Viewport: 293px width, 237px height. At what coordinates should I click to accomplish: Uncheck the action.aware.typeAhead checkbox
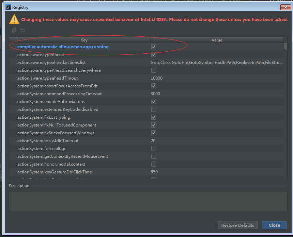154,55
